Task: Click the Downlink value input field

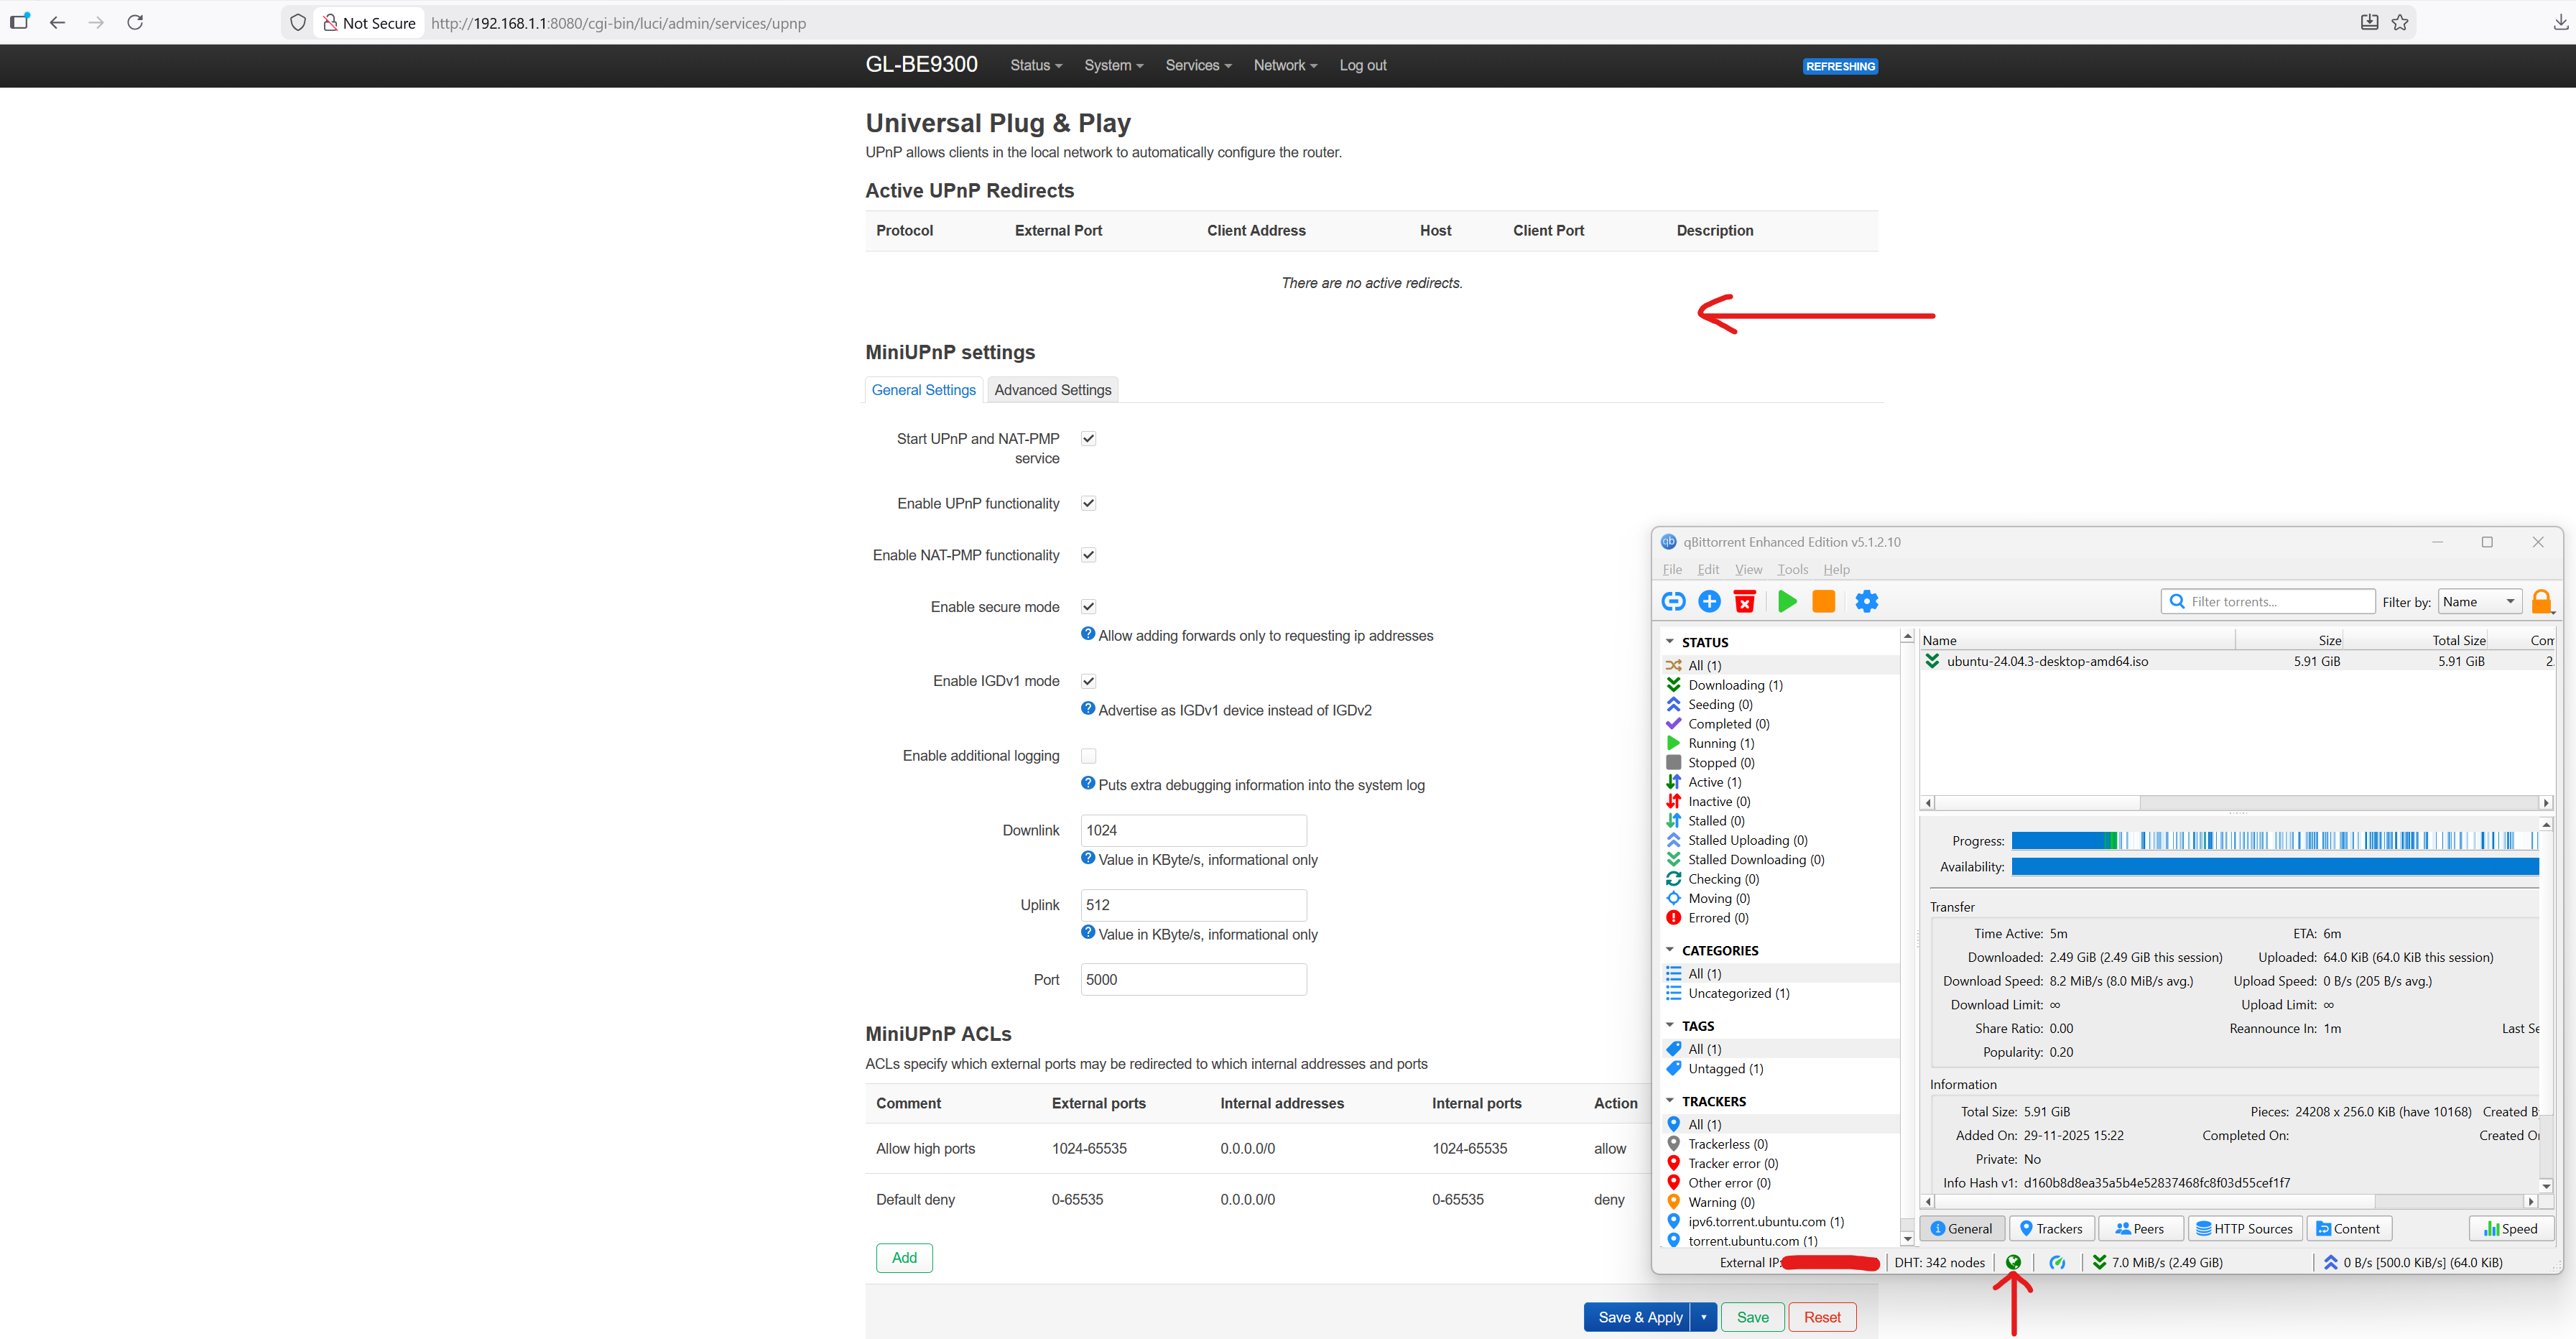Action: 1193,830
